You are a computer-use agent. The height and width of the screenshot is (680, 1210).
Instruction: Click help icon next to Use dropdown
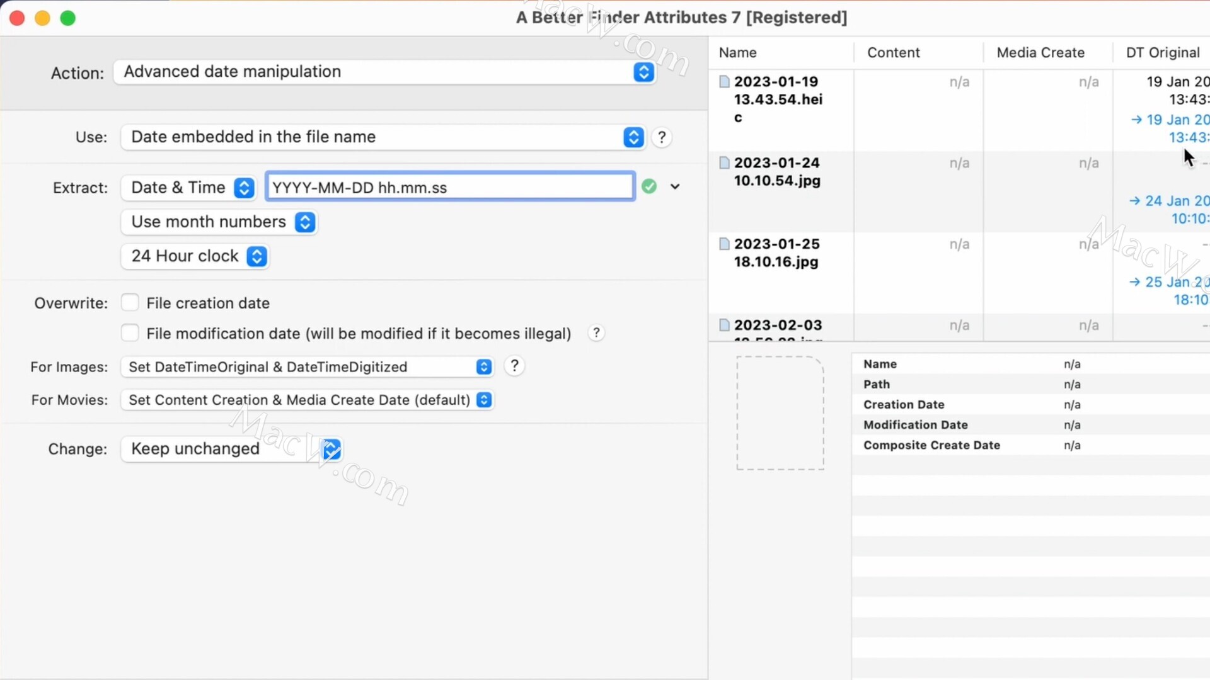click(661, 137)
